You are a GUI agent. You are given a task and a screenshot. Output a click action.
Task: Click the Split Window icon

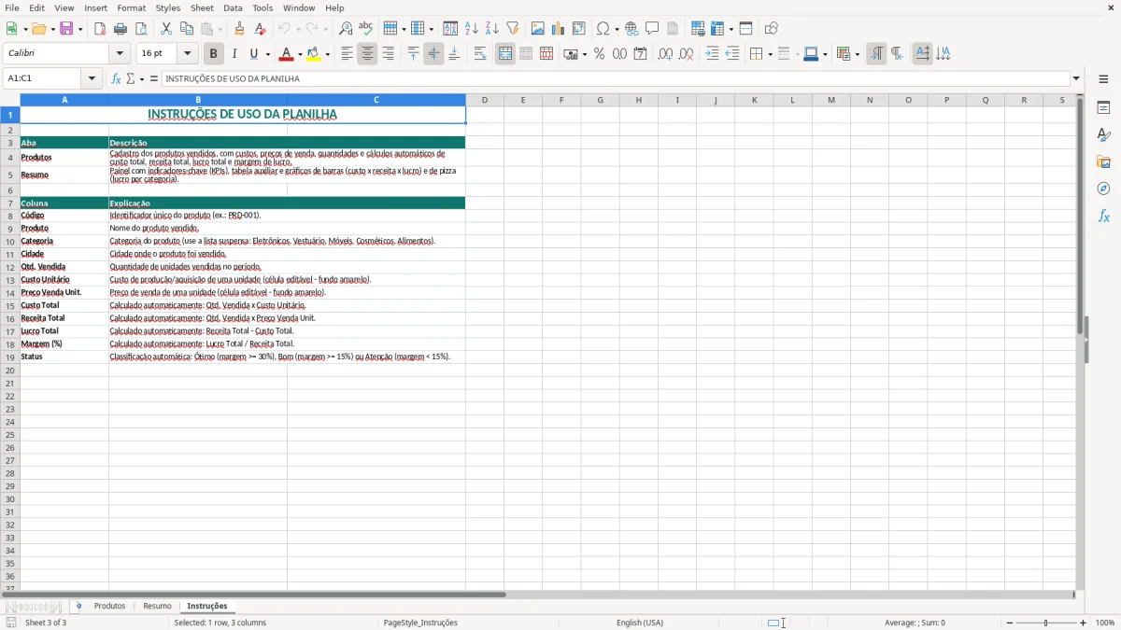746,29
